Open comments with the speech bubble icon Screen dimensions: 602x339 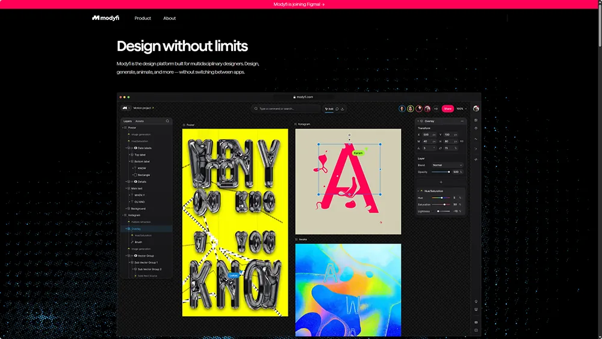(337, 109)
